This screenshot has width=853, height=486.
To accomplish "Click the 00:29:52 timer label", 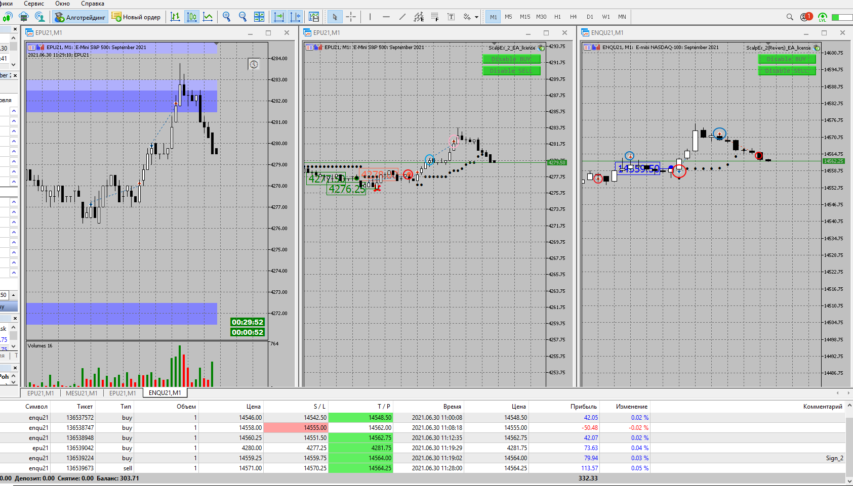I will click(x=248, y=322).
